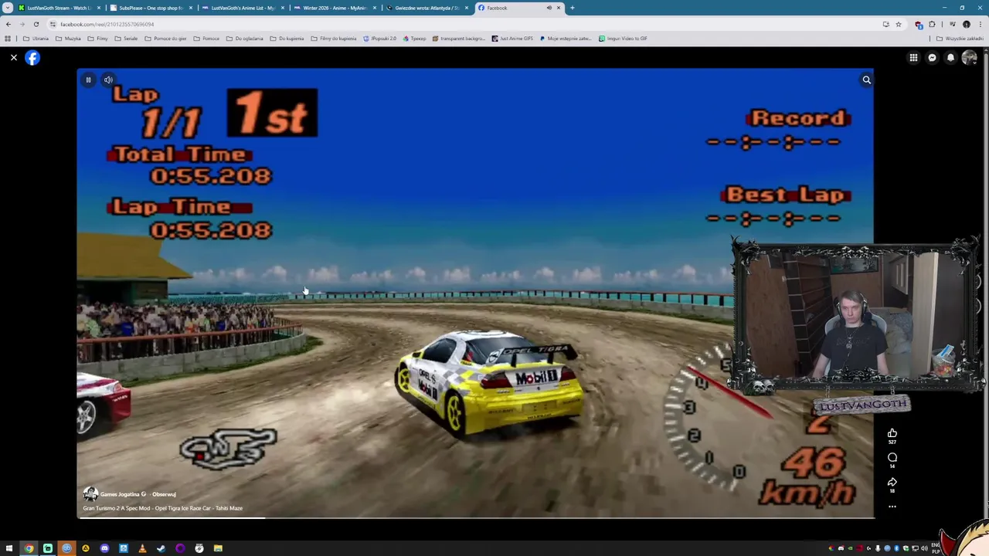Seek using the reel progress bar
Screen dimensions: 989x556
coord(475,517)
